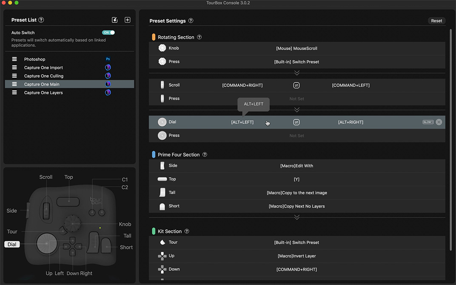Select the Capture One Main preset

click(x=69, y=84)
